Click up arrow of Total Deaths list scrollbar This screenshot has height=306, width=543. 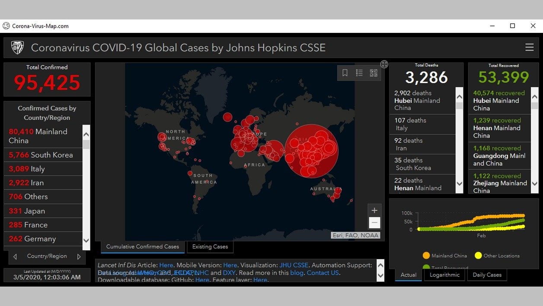tap(459, 97)
